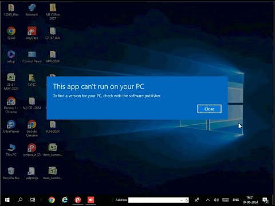Select the Google Chrome desktop shortcut
This screenshot has height=206, width=275.
pyautogui.click(x=32, y=128)
